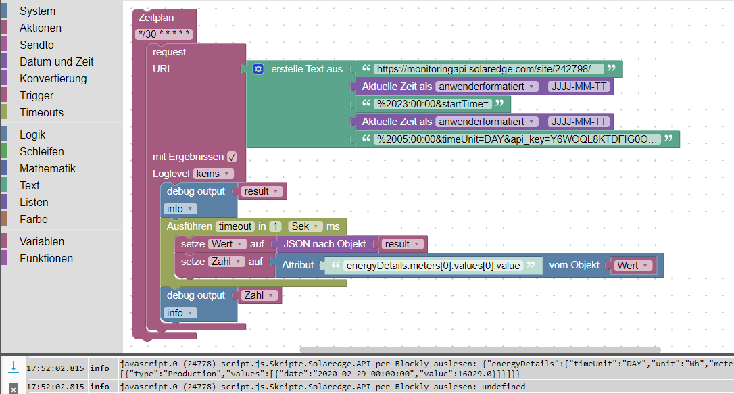Open result dropdown beside JSON nach Objekt
This screenshot has width=734, height=394.
pos(402,244)
